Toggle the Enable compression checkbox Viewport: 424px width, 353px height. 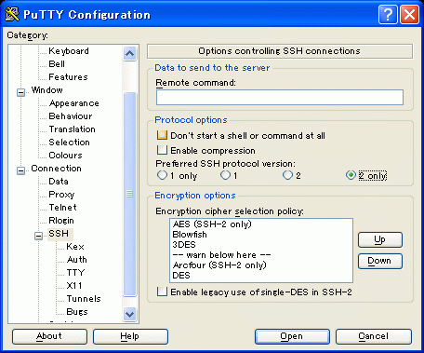tap(162, 150)
